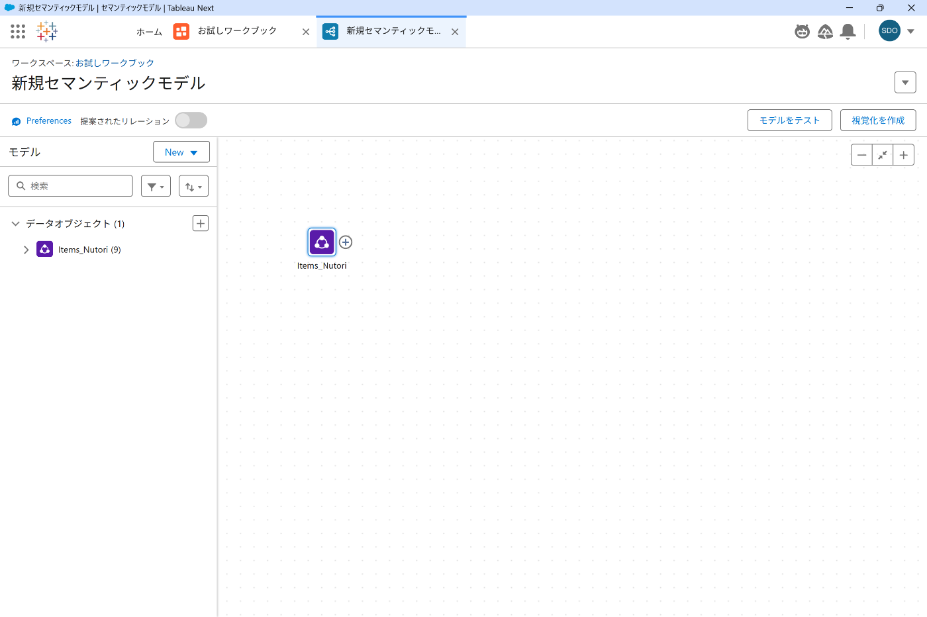This screenshot has height=617, width=927.
Task: Open the notifications bell
Action: click(848, 31)
